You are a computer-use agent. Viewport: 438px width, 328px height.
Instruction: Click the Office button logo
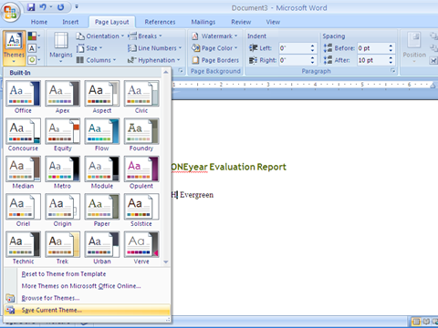click(10, 12)
